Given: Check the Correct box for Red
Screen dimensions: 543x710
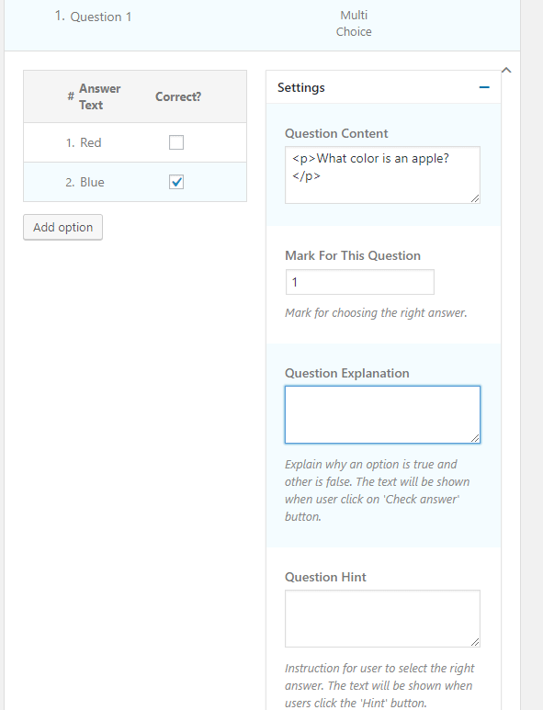Looking at the screenshot, I should coord(176,142).
